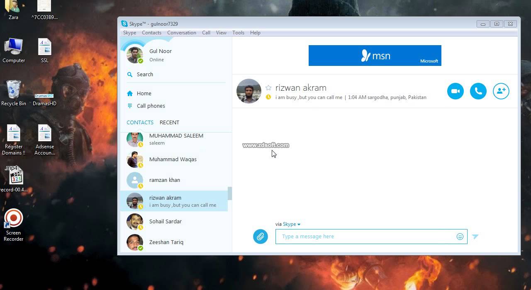Open Computer desktop icon
The width and height of the screenshot is (531, 290).
(x=14, y=51)
